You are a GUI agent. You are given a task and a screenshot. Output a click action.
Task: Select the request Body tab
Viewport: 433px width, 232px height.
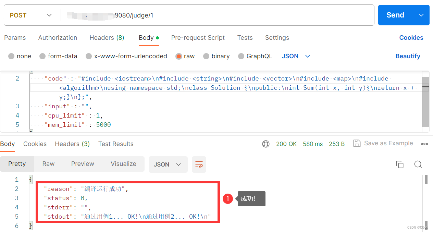tap(149, 38)
